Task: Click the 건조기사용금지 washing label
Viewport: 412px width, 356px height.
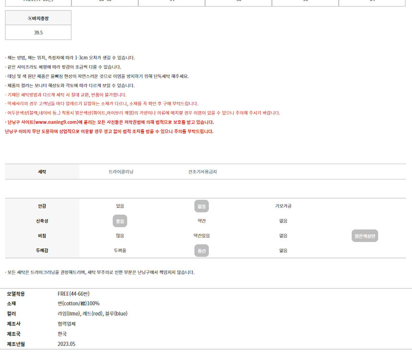Action: [x=203, y=171]
